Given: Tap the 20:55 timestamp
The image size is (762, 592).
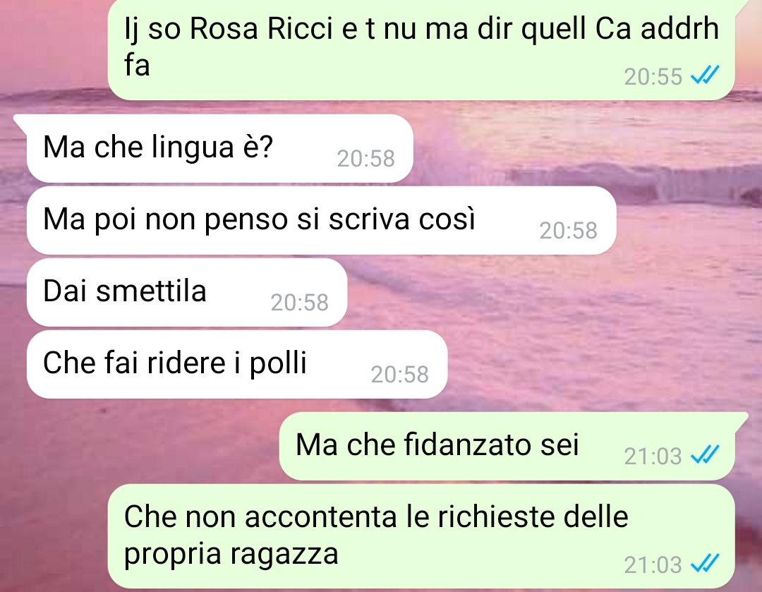Looking at the screenshot, I should pos(653,77).
